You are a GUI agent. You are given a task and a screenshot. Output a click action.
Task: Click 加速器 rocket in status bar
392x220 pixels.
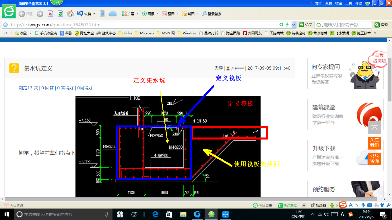tap(318, 205)
